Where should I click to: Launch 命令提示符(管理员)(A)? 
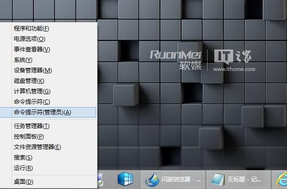(48, 112)
